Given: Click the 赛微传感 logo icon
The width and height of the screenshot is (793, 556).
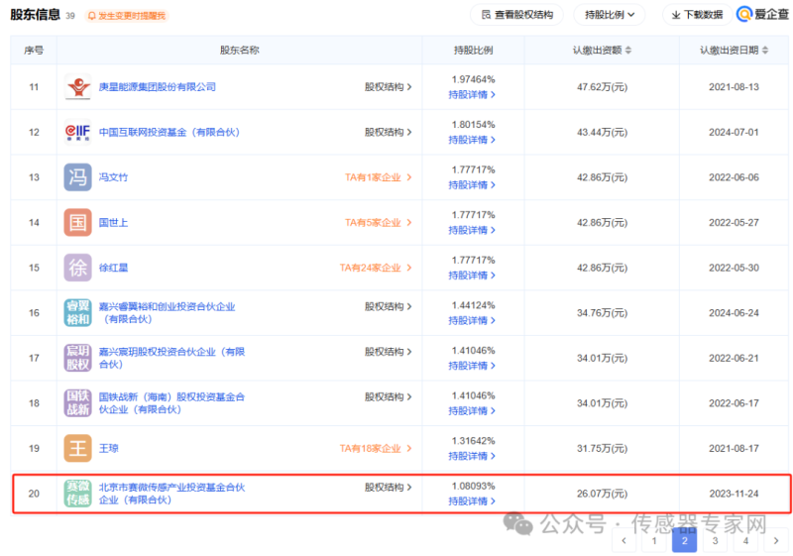Looking at the screenshot, I should click(78, 494).
